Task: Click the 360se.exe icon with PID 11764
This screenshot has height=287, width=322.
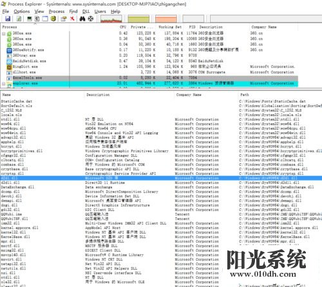Action: 9,34
